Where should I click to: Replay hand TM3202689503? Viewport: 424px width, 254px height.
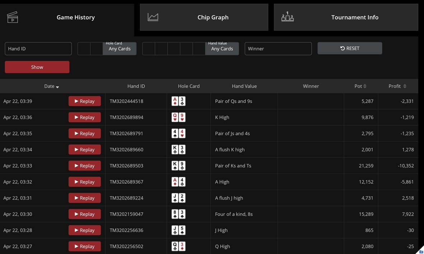click(x=85, y=166)
